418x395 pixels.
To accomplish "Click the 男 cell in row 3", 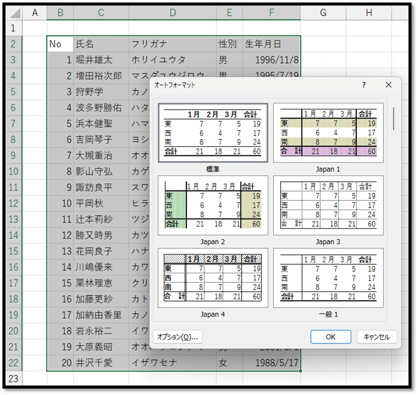I will coord(230,60).
